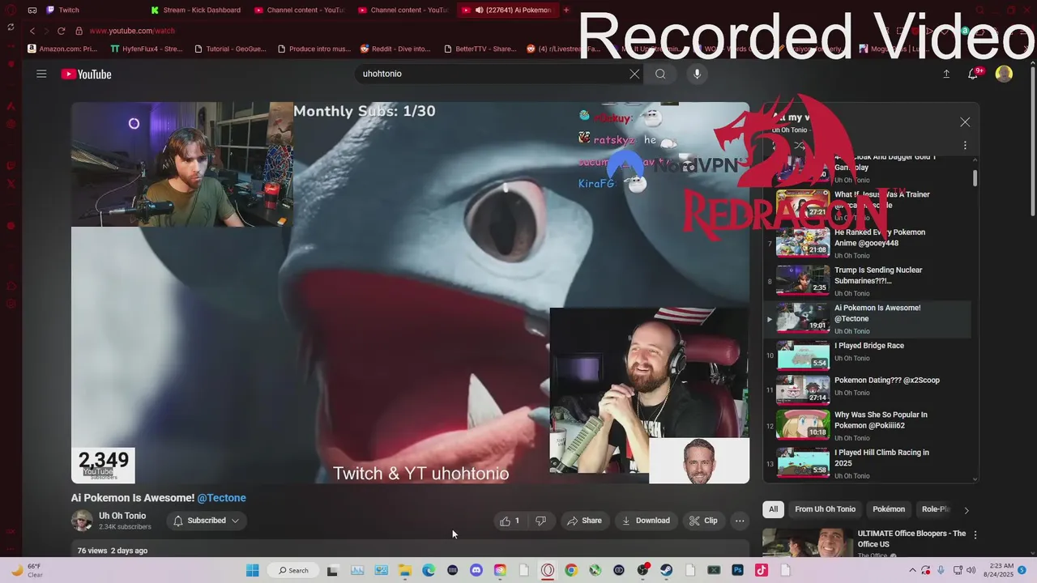
Task: Open Google Chrome from the taskbar
Action: tap(571, 570)
